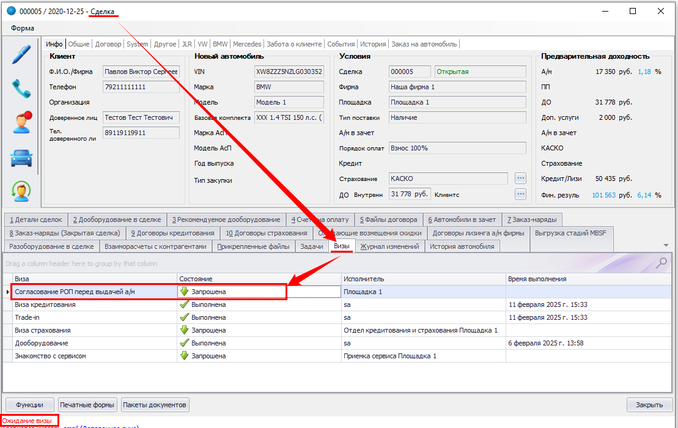Image resolution: width=678 pixels, height=428 pixels.
Task: Open the magnifier search icon in grid panel
Action: coord(661,263)
